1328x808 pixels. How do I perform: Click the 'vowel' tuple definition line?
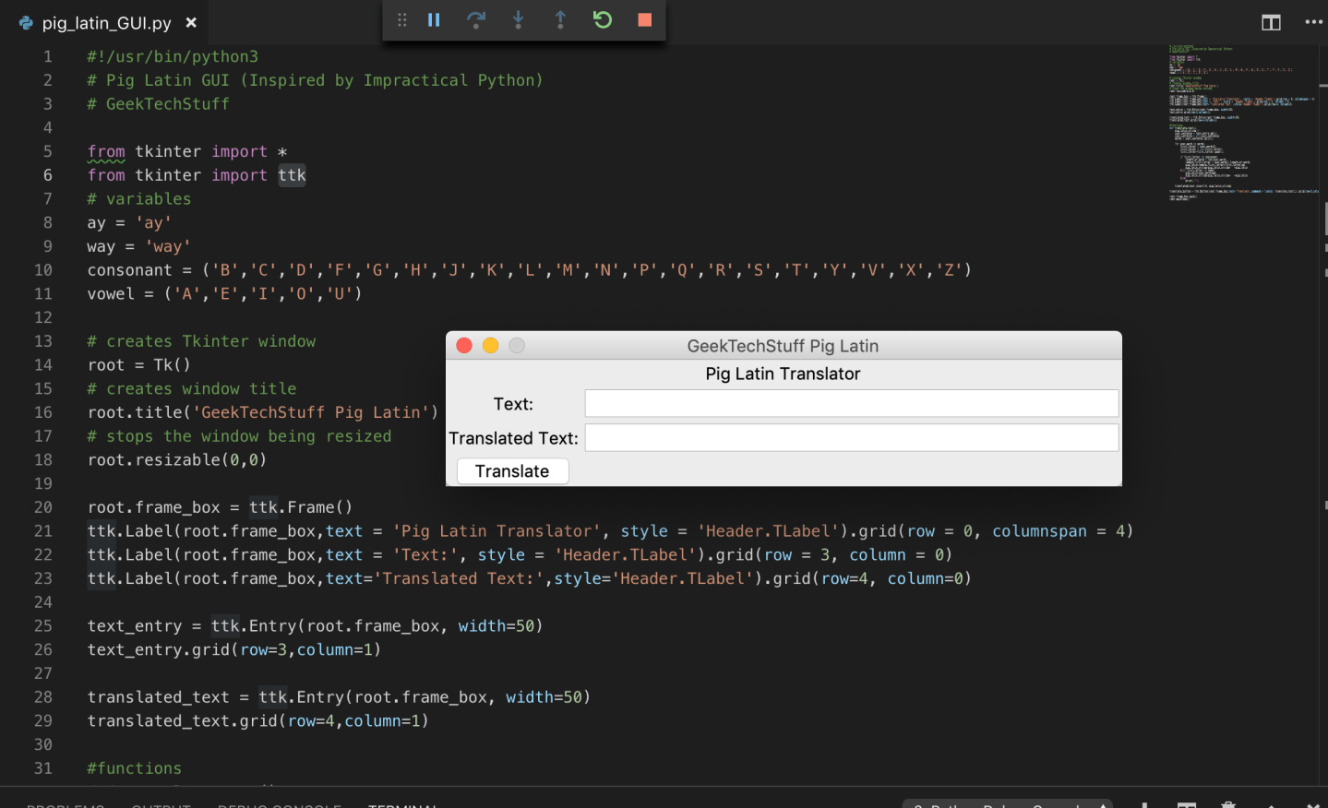click(224, 294)
